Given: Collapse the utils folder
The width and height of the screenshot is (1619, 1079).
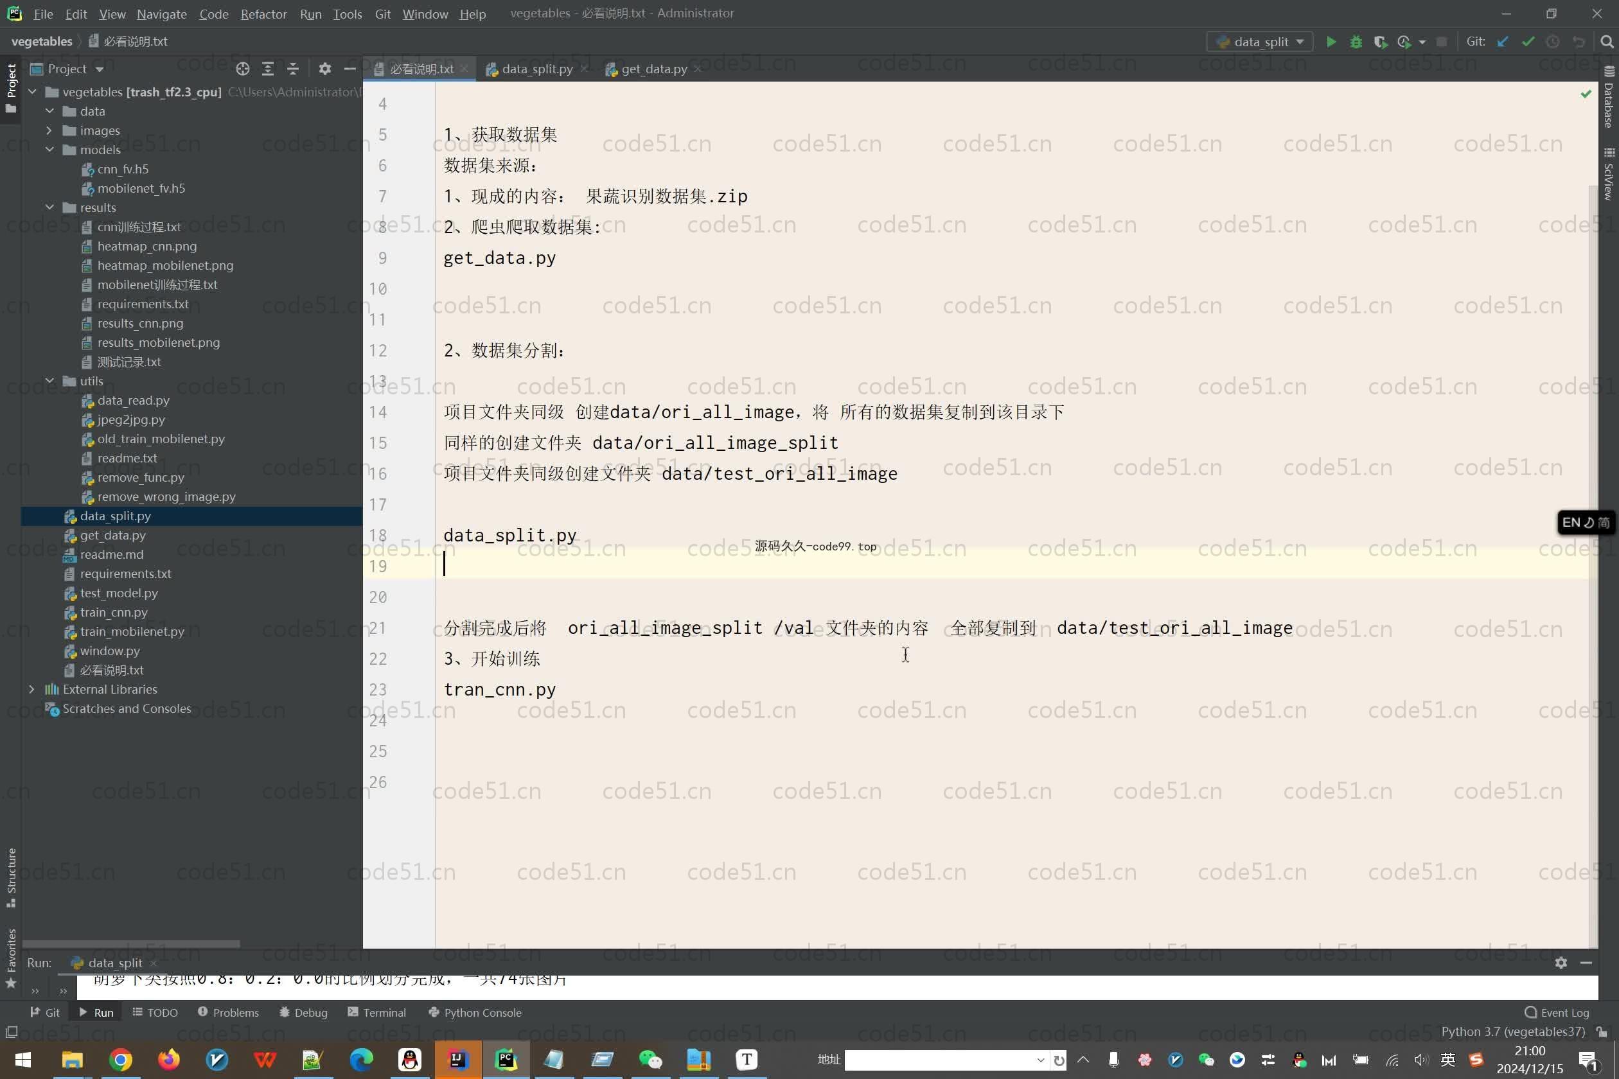Looking at the screenshot, I should (x=49, y=380).
